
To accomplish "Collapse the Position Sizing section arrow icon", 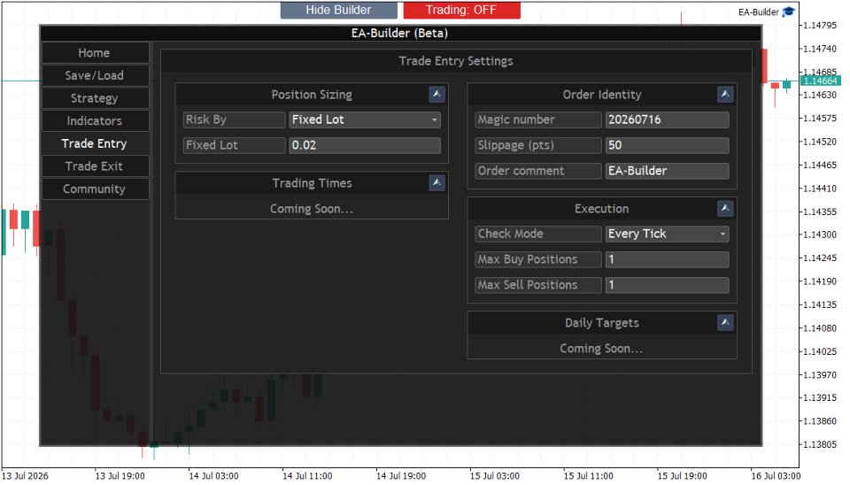I will 437,95.
